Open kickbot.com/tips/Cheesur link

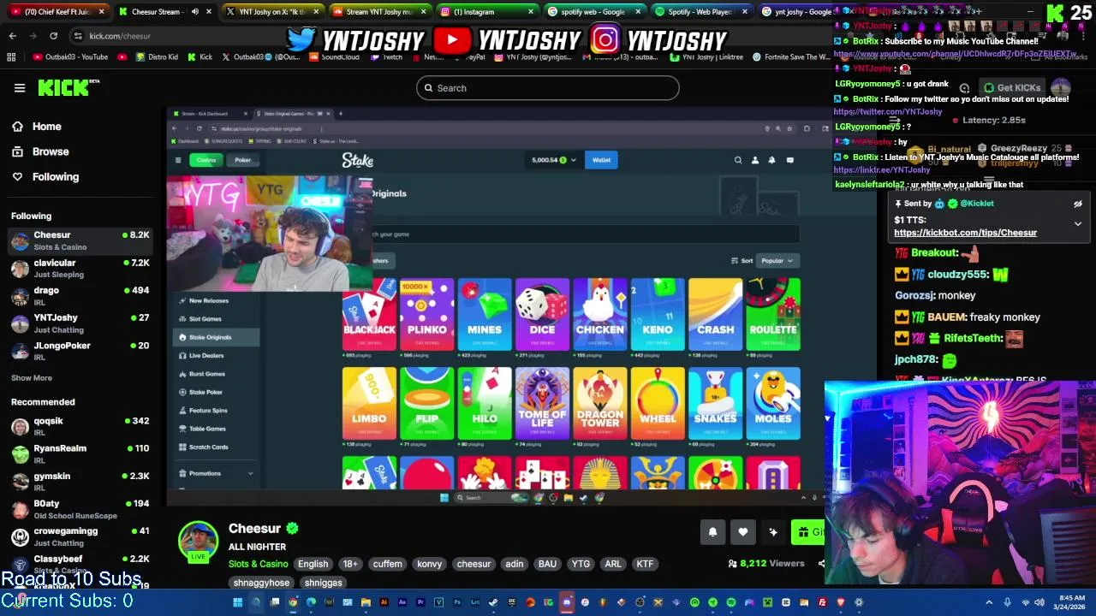tap(965, 233)
